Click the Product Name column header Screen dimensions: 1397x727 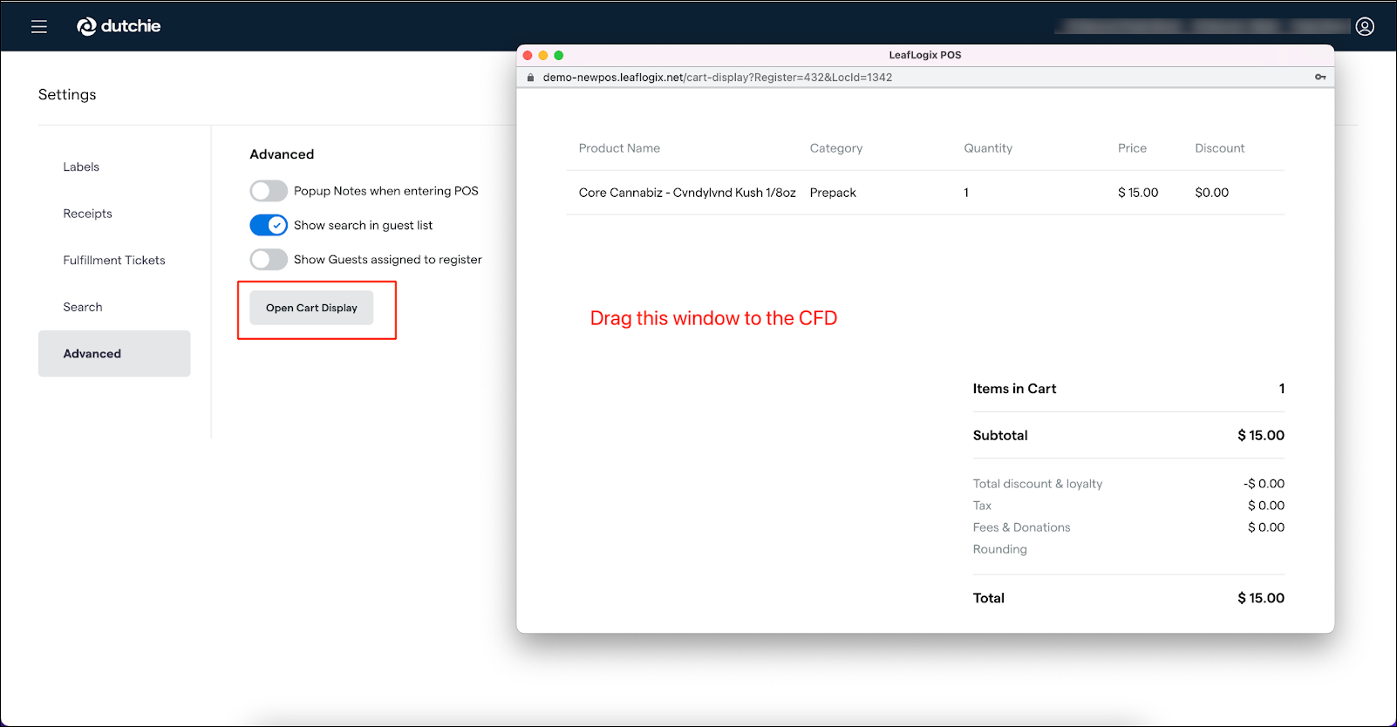[x=619, y=148]
